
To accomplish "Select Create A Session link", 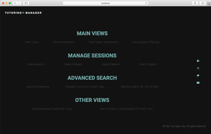I will [73, 64].
